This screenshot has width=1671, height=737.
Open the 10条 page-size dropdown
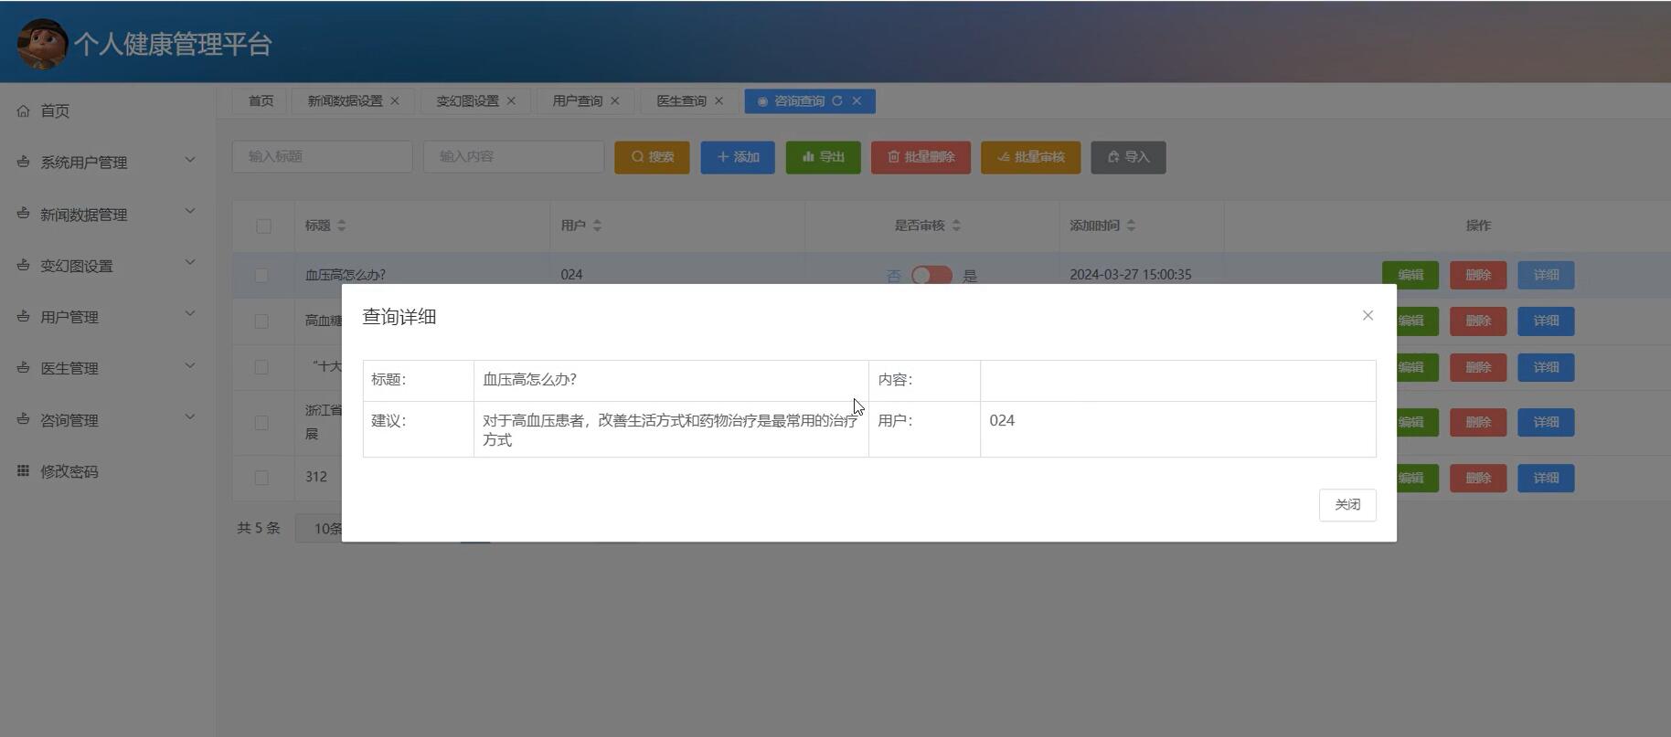click(319, 528)
